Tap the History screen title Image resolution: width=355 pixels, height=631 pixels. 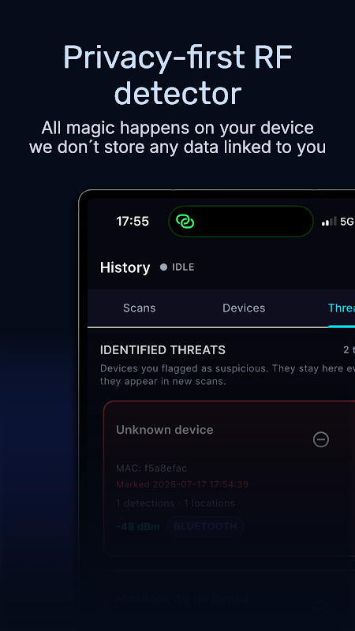[x=125, y=267]
